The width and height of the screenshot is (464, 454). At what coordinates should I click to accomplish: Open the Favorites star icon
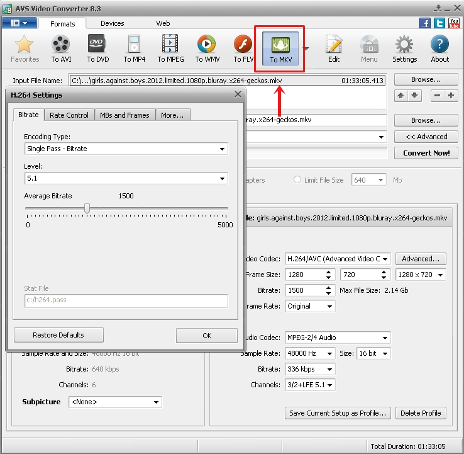[x=25, y=48]
